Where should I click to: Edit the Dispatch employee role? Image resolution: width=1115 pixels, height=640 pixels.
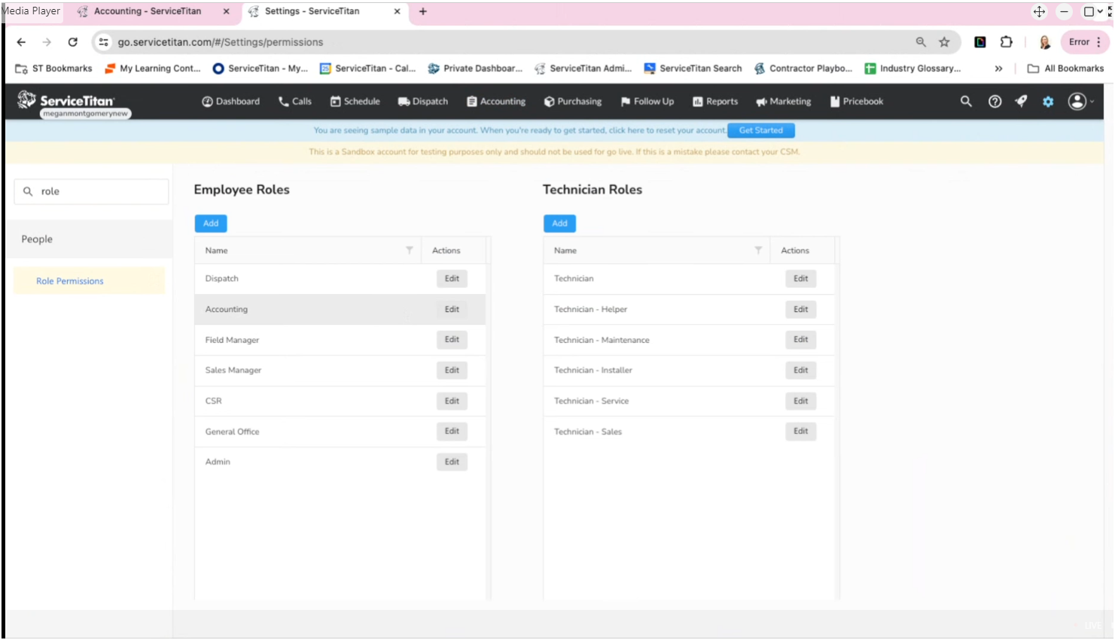pos(452,278)
